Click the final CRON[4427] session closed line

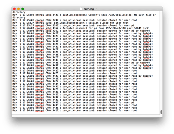(75, 110)
